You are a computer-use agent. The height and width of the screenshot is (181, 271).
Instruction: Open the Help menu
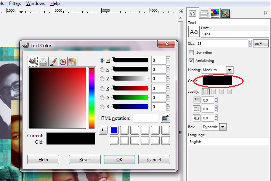coord(55,3)
